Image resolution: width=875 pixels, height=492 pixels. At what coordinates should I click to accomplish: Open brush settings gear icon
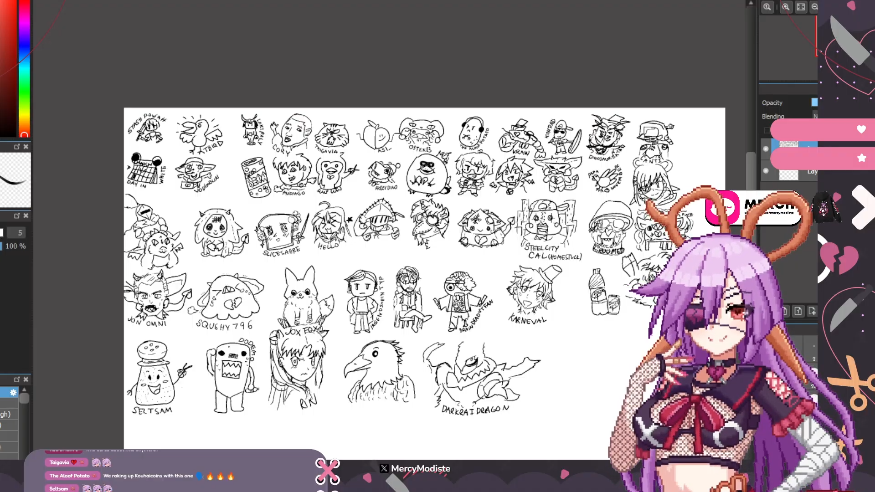pyautogui.click(x=13, y=392)
